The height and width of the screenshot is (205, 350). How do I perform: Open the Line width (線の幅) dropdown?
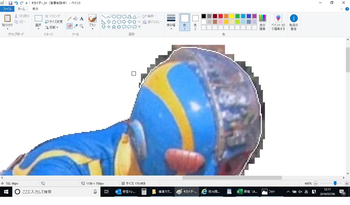[x=171, y=22]
